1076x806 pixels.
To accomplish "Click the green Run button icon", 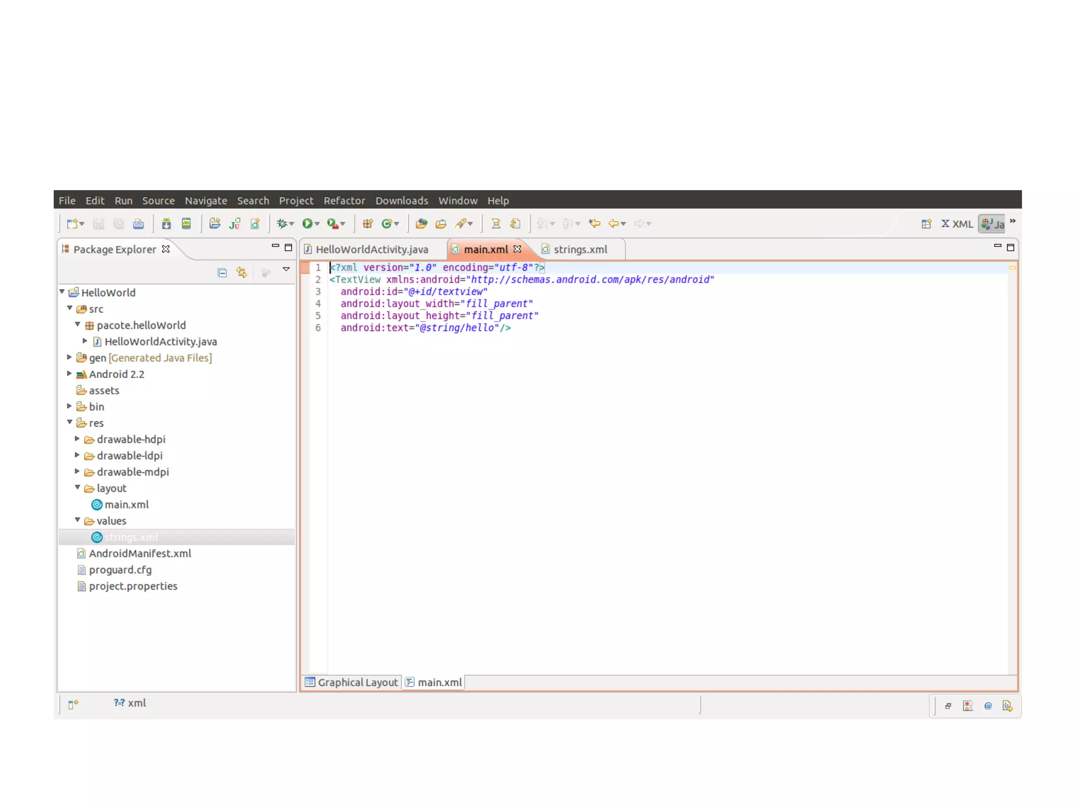I will click(307, 224).
